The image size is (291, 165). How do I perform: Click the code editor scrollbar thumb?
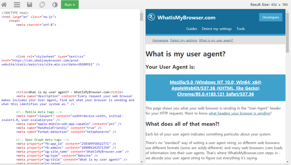141,17
